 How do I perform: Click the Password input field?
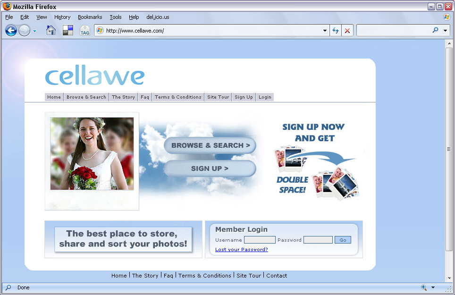[318, 240]
